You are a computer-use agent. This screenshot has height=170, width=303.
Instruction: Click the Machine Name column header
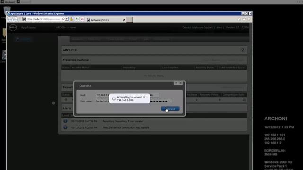tap(80, 68)
